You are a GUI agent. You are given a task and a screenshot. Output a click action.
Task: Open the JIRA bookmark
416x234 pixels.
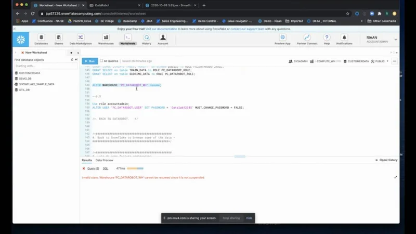coord(147,21)
